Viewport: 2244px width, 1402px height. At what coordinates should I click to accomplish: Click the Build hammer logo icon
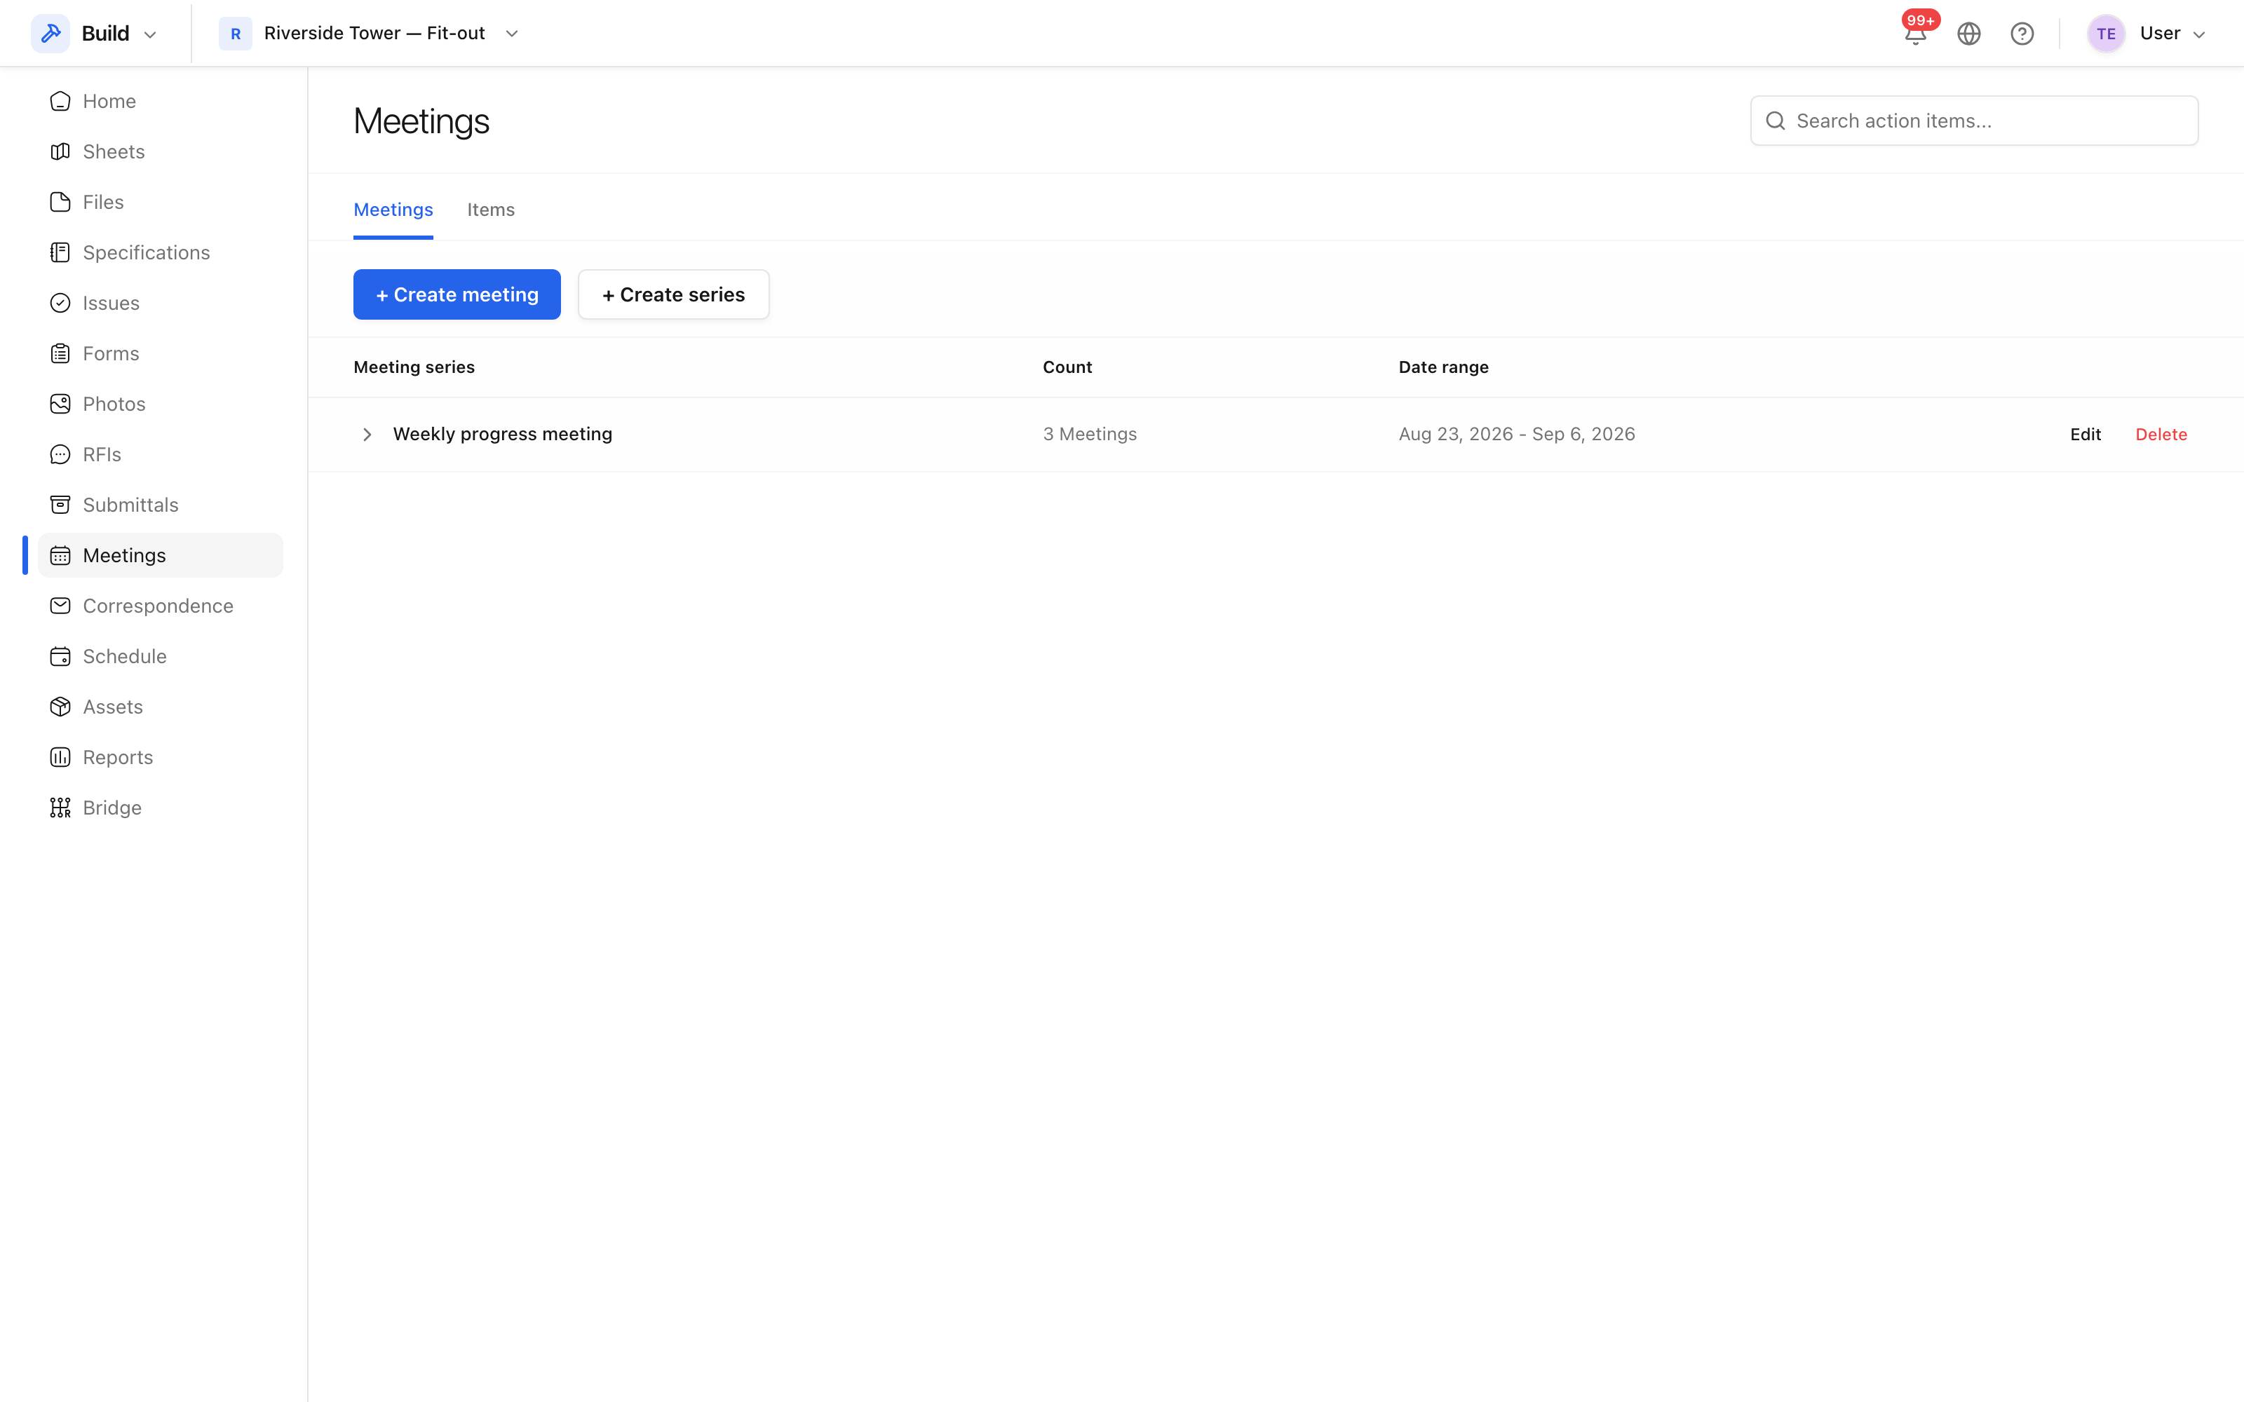click(50, 34)
